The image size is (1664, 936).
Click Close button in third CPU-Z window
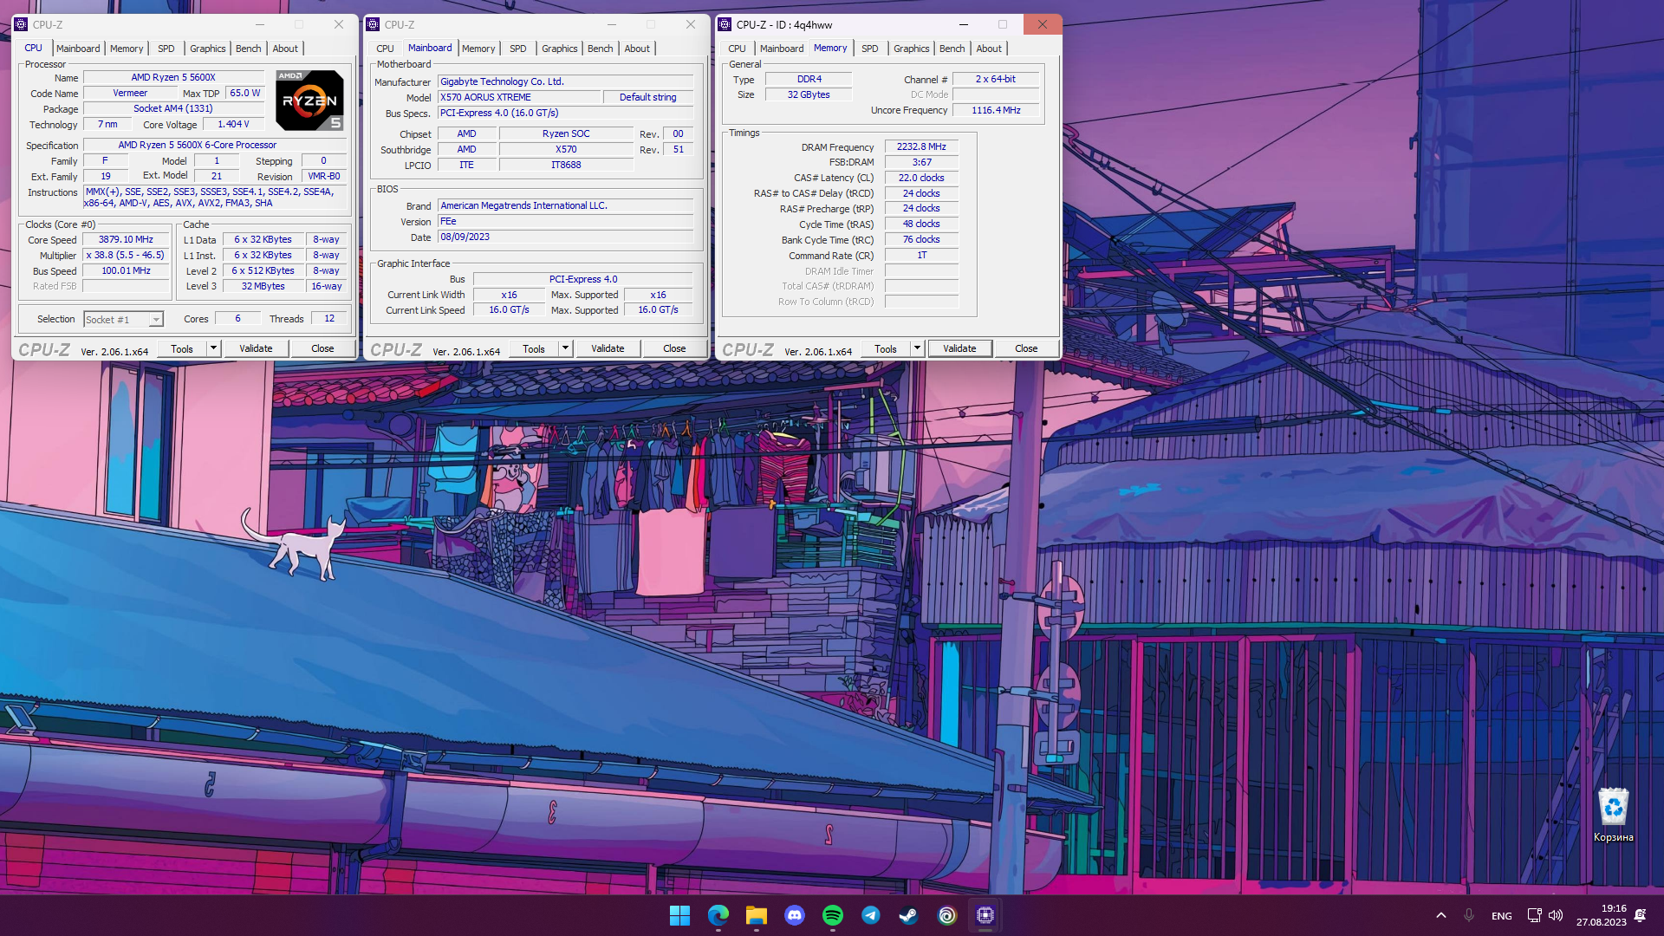pos(1026,348)
